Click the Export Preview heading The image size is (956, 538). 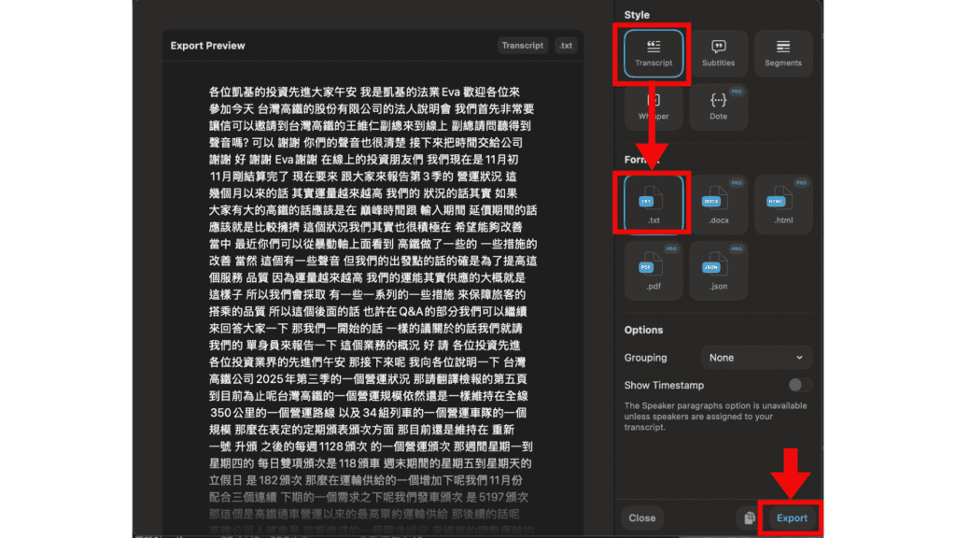tap(207, 46)
